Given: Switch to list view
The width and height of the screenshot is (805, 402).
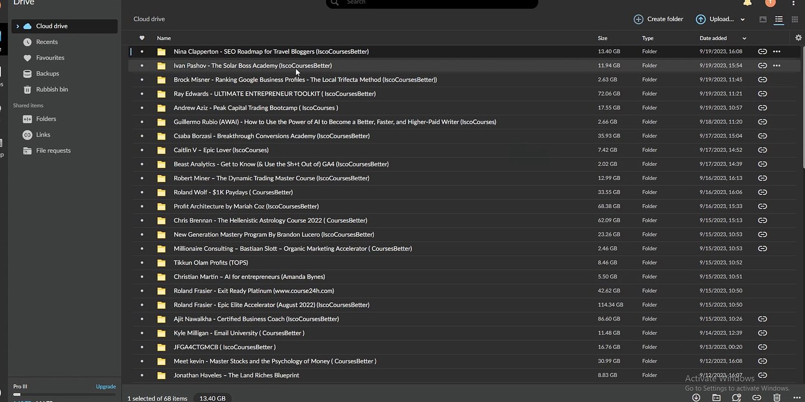Looking at the screenshot, I should pyautogui.click(x=779, y=20).
